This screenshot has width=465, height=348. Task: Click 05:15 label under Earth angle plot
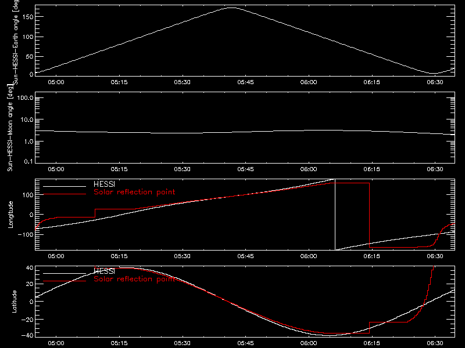point(119,82)
